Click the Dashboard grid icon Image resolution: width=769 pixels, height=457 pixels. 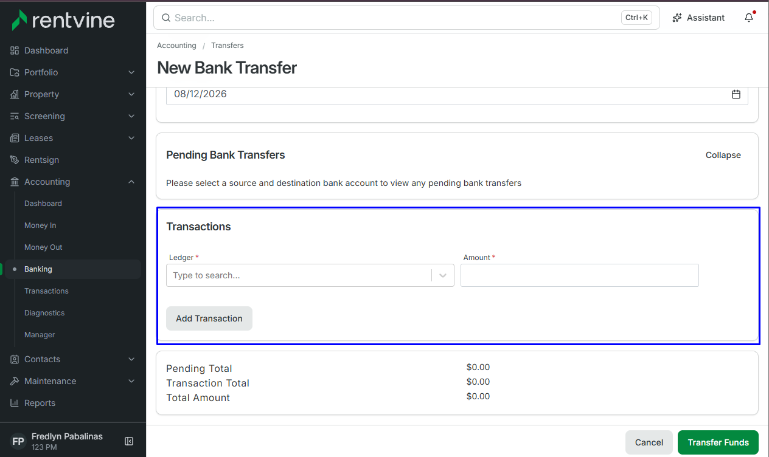[x=15, y=50]
